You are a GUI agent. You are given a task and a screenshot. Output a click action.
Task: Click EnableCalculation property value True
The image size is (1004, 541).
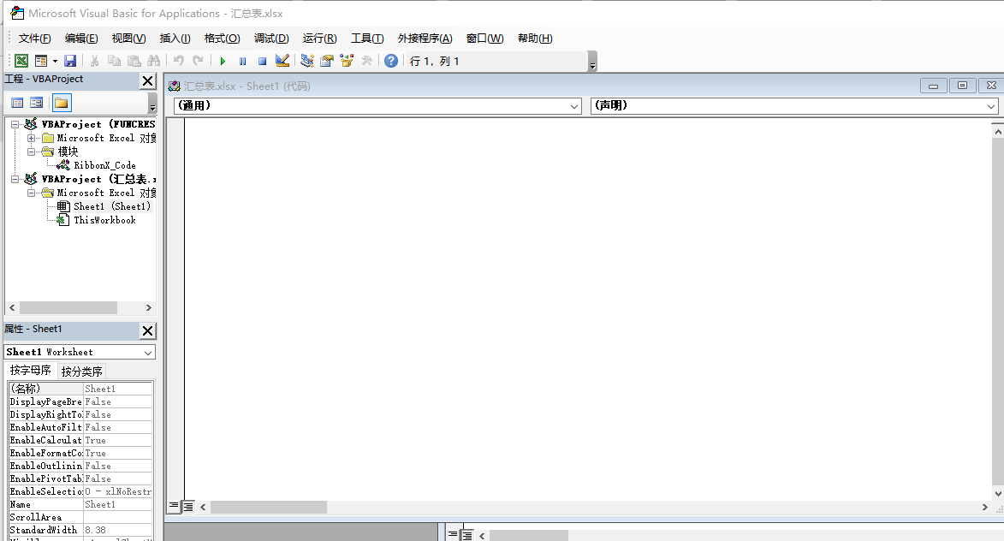click(118, 441)
